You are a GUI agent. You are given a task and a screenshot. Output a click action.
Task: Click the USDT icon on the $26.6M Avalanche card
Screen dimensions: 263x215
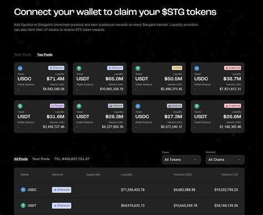tap(197, 106)
